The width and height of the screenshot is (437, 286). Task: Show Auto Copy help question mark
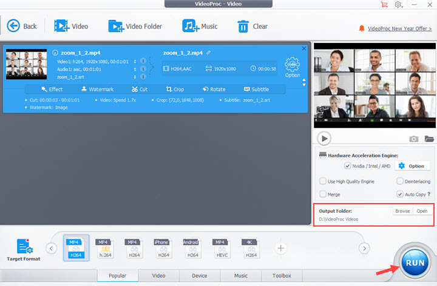coord(429,194)
